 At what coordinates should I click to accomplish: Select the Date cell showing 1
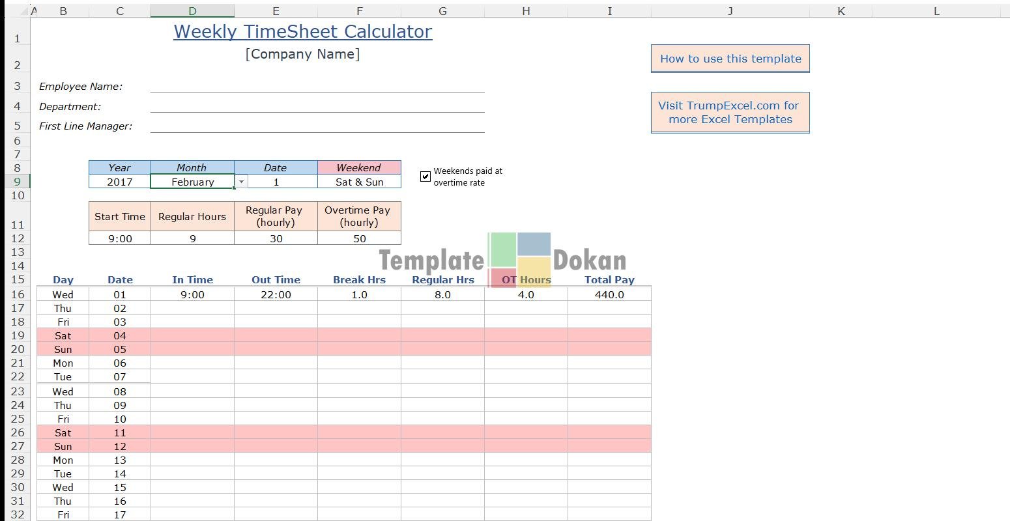pyautogui.click(x=276, y=182)
